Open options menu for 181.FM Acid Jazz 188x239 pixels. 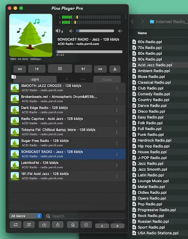(x=117, y=176)
